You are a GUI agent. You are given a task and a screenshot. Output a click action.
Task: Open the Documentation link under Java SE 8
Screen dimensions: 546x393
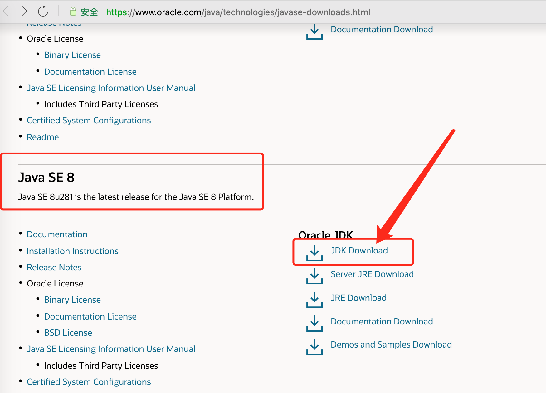pyautogui.click(x=57, y=234)
